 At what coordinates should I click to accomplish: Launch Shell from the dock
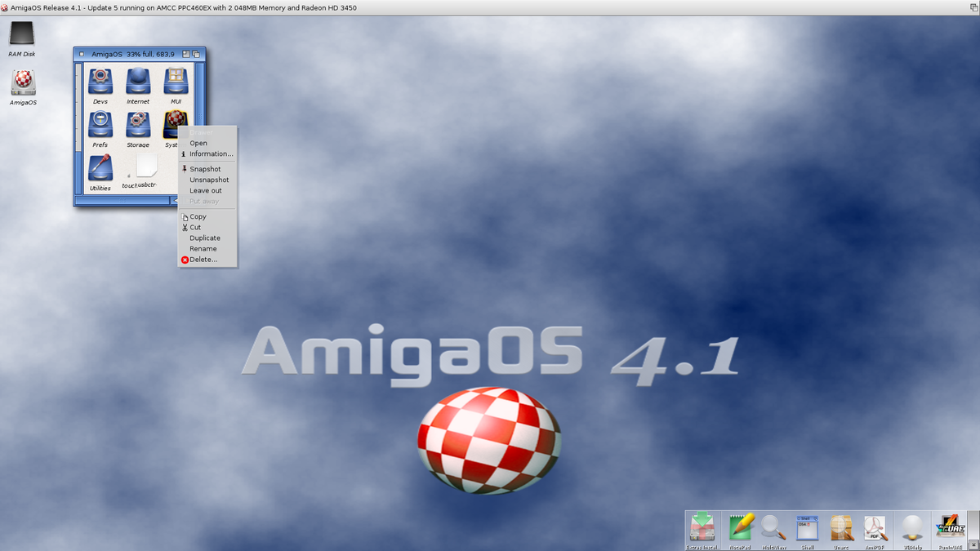coord(808,527)
